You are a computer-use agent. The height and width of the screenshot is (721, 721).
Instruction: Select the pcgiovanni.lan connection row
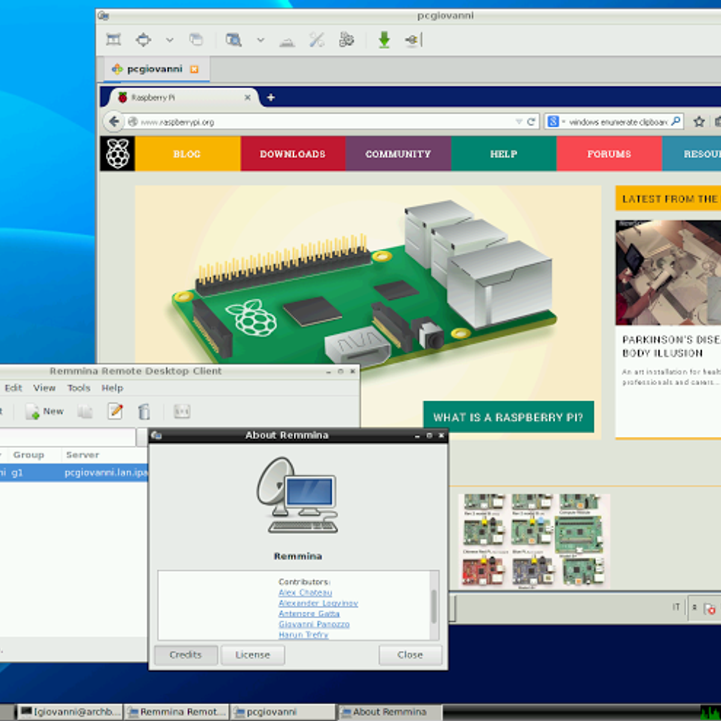coord(74,472)
